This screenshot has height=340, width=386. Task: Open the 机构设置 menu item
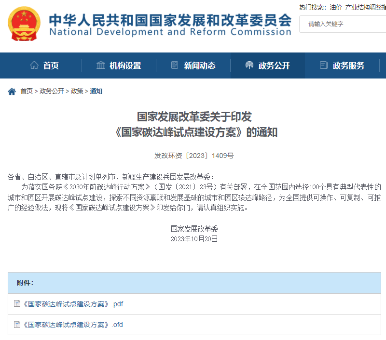coord(125,66)
